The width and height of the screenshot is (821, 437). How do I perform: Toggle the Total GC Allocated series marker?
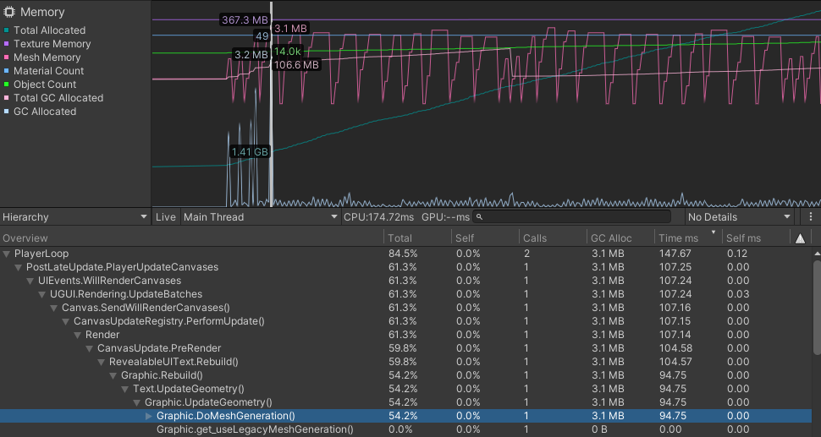pos(6,98)
